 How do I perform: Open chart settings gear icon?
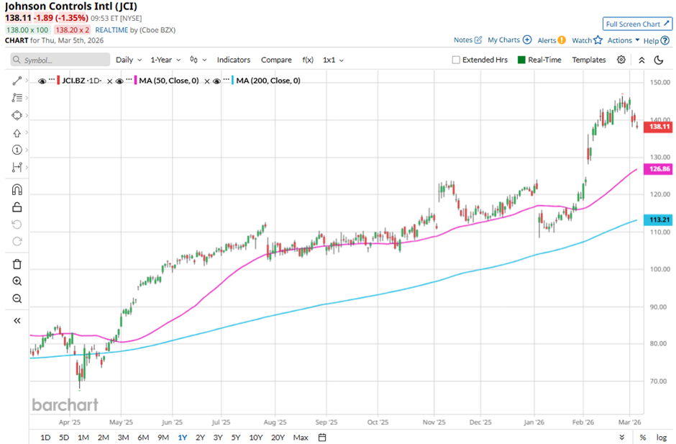621,60
